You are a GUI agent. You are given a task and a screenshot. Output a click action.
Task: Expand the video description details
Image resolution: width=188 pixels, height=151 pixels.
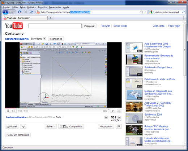click(106, 117)
